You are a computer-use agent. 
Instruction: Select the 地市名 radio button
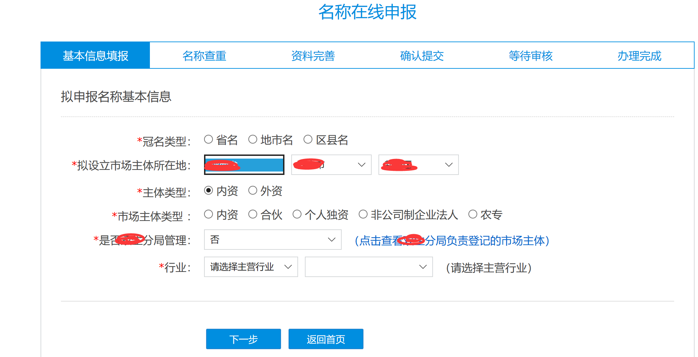tap(252, 139)
